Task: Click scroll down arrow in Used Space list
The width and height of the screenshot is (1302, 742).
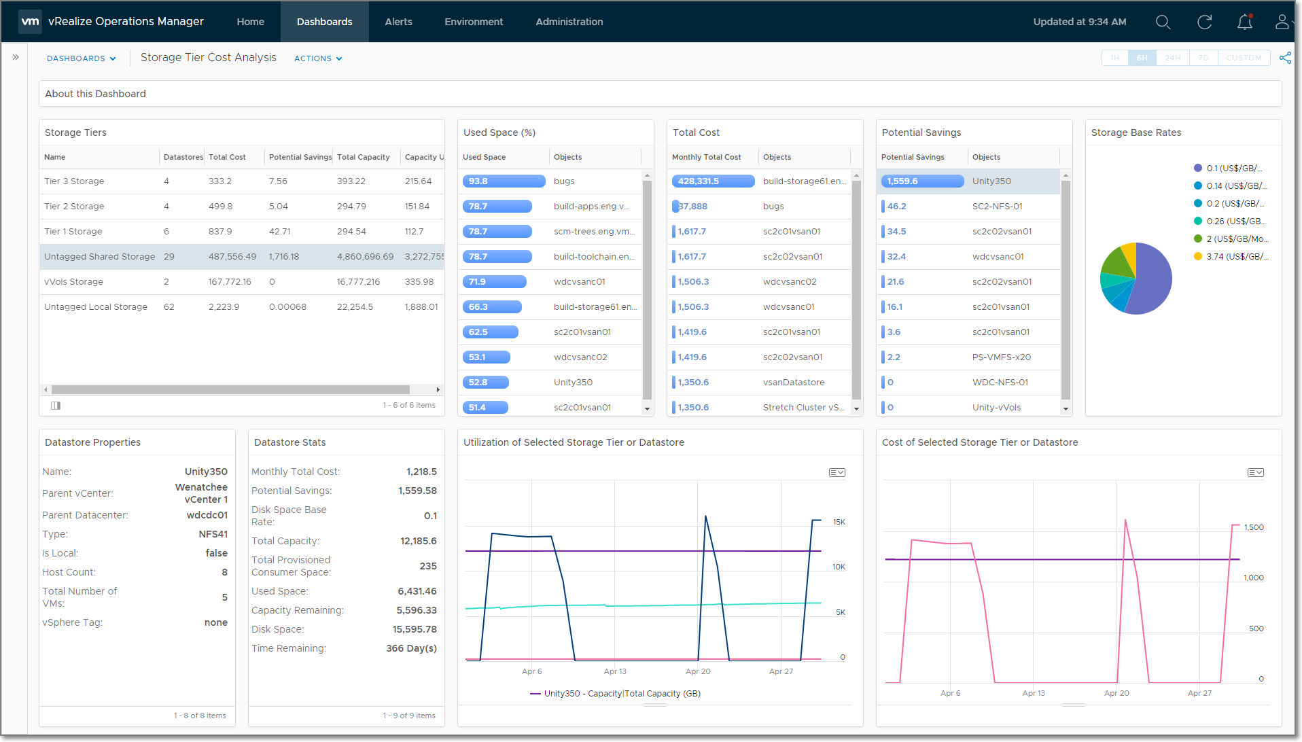Action: click(647, 409)
